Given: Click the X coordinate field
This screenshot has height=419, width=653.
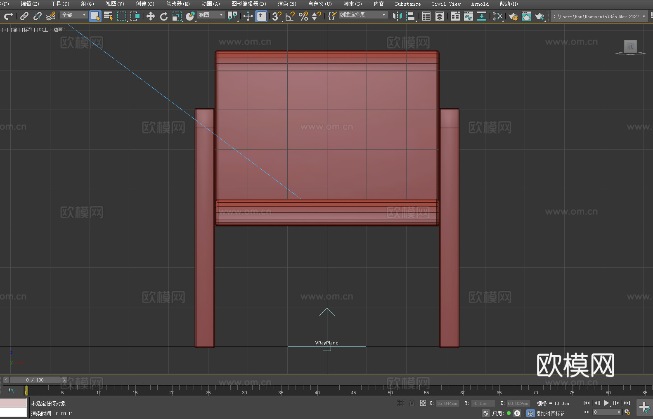Looking at the screenshot, I should coord(447,403).
